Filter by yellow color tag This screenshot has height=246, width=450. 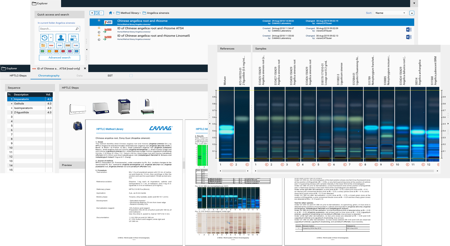coord(49,51)
